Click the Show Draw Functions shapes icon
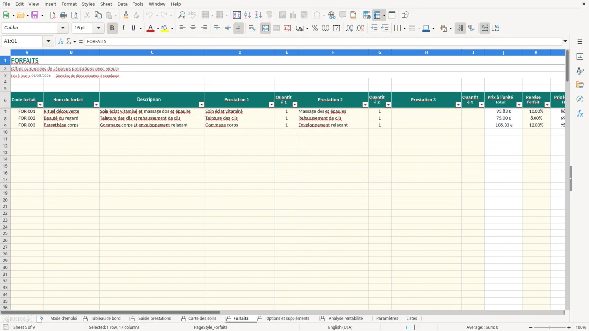Screen dimensions: 589x331 click(x=405, y=15)
